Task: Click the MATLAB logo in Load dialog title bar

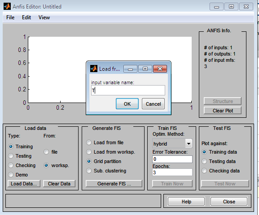Action: [x=94, y=69]
